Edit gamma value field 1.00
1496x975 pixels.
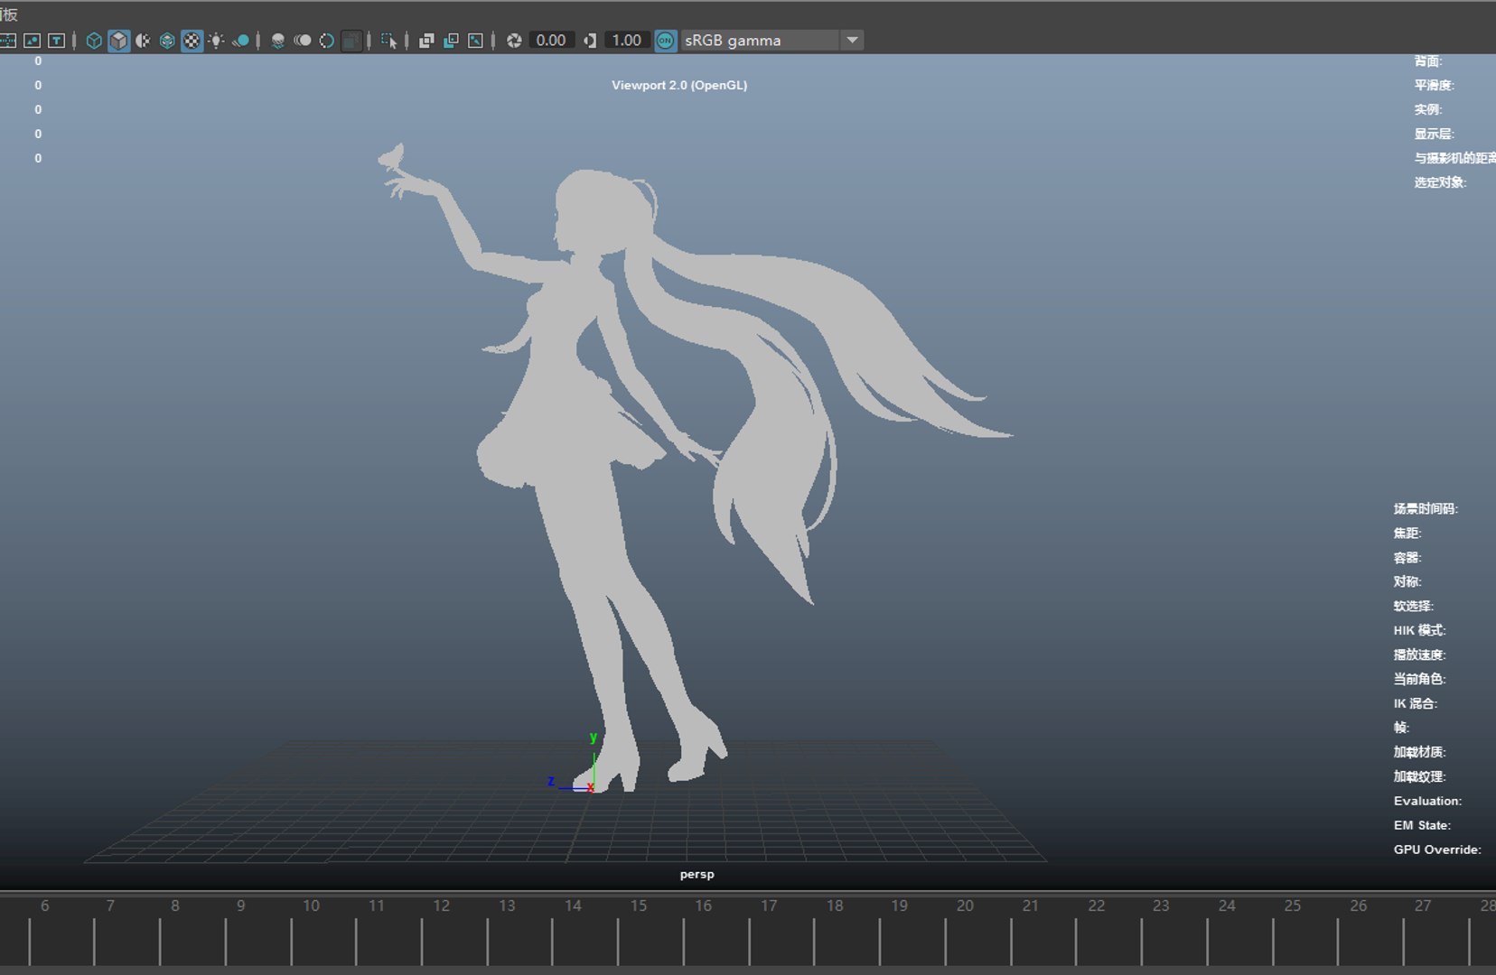[x=626, y=41]
